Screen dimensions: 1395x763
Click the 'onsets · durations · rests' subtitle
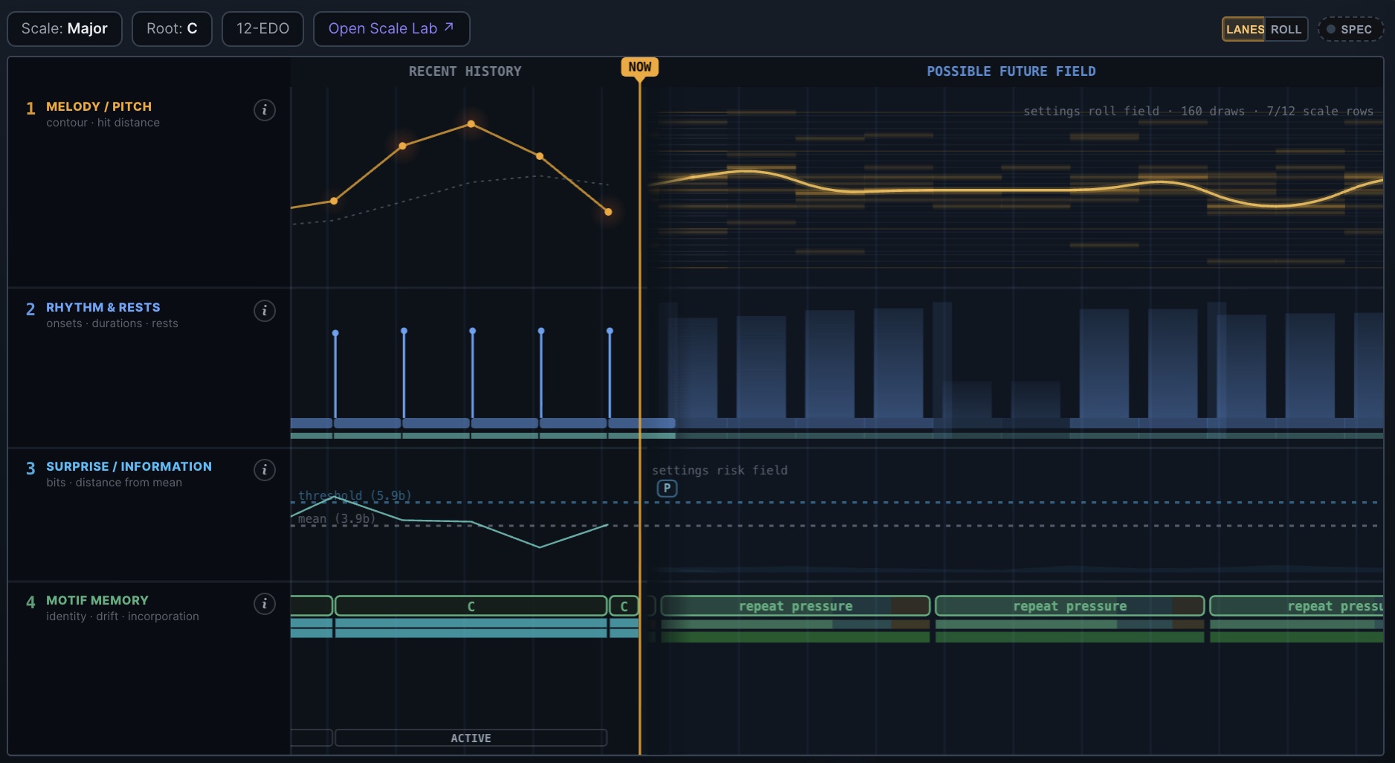(112, 323)
